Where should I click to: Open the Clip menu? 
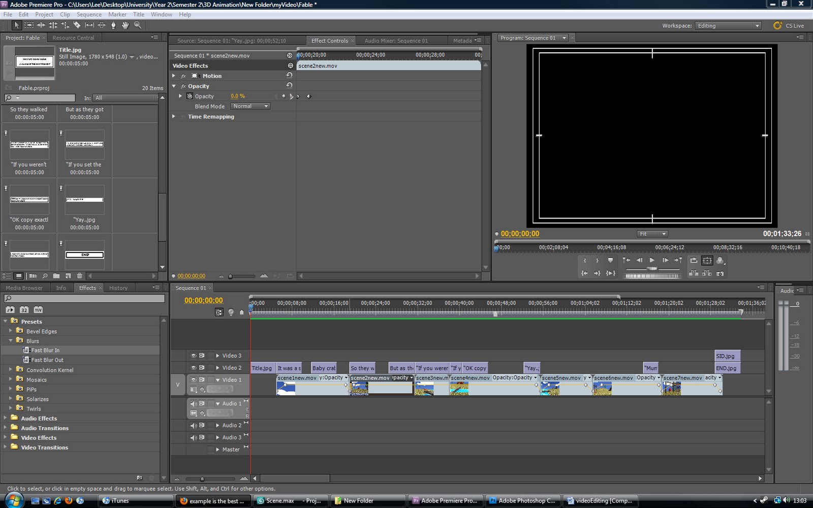click(x=65, y=14)
